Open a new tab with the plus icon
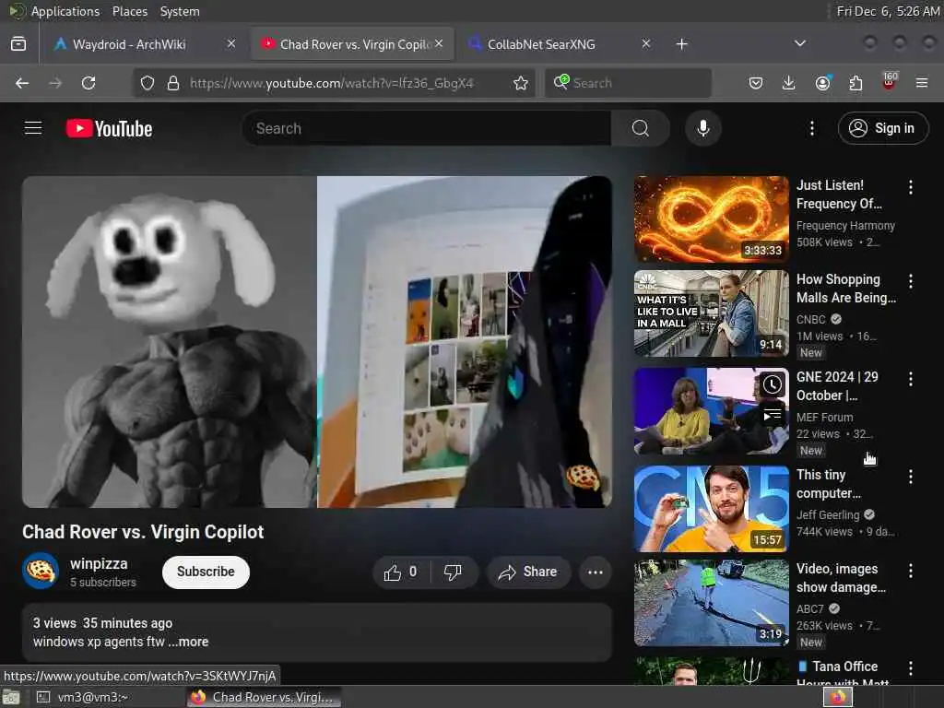 click(681, 44)
